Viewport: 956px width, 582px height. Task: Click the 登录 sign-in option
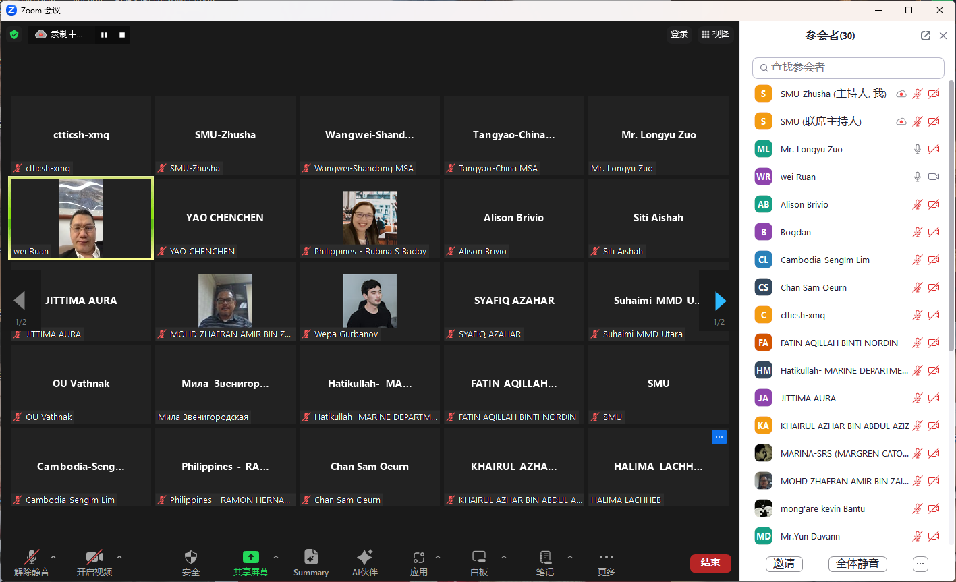(x=679, y=34)
